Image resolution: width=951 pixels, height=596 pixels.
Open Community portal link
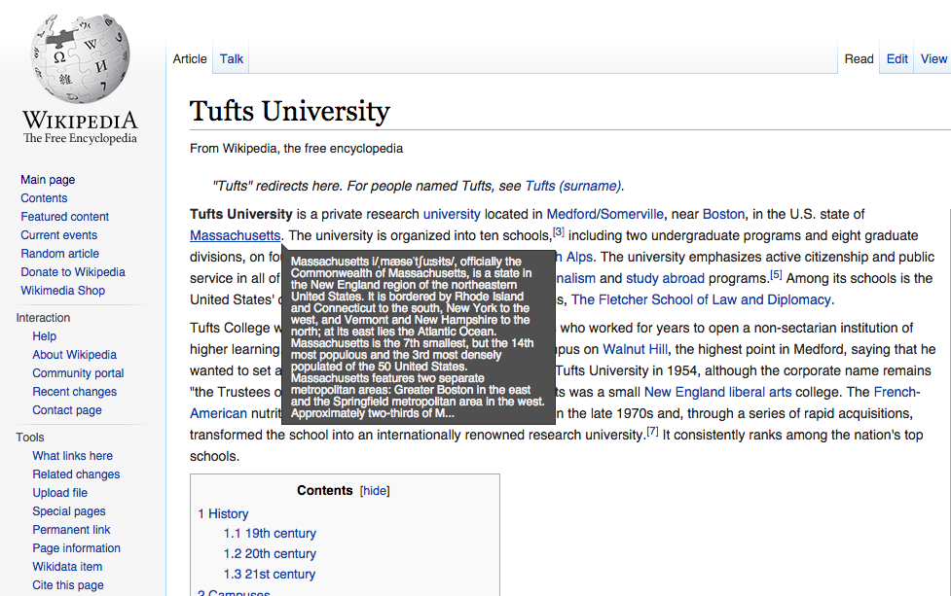[x=78, y=373]
